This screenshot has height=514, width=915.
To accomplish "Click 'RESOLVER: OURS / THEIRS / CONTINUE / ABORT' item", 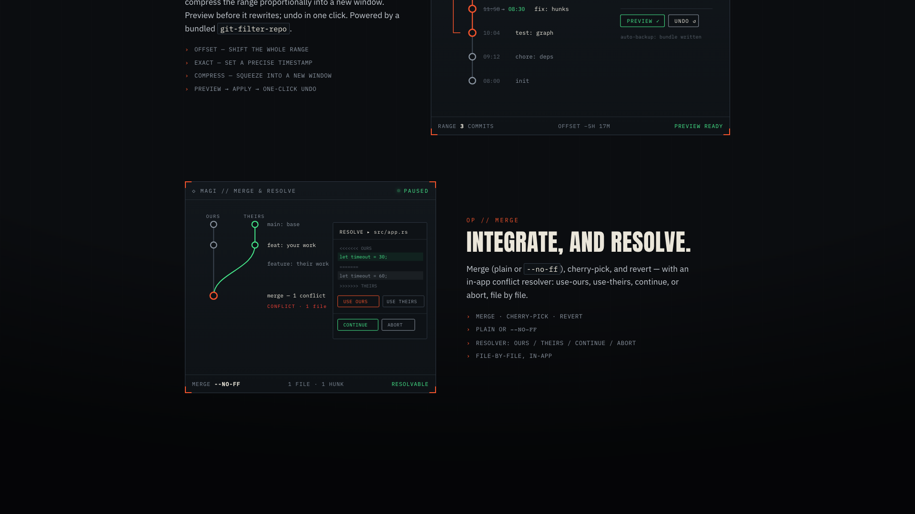I will point(556,343).
